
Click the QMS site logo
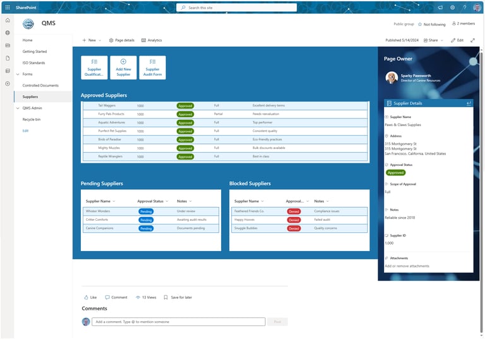tap(28, 24)
